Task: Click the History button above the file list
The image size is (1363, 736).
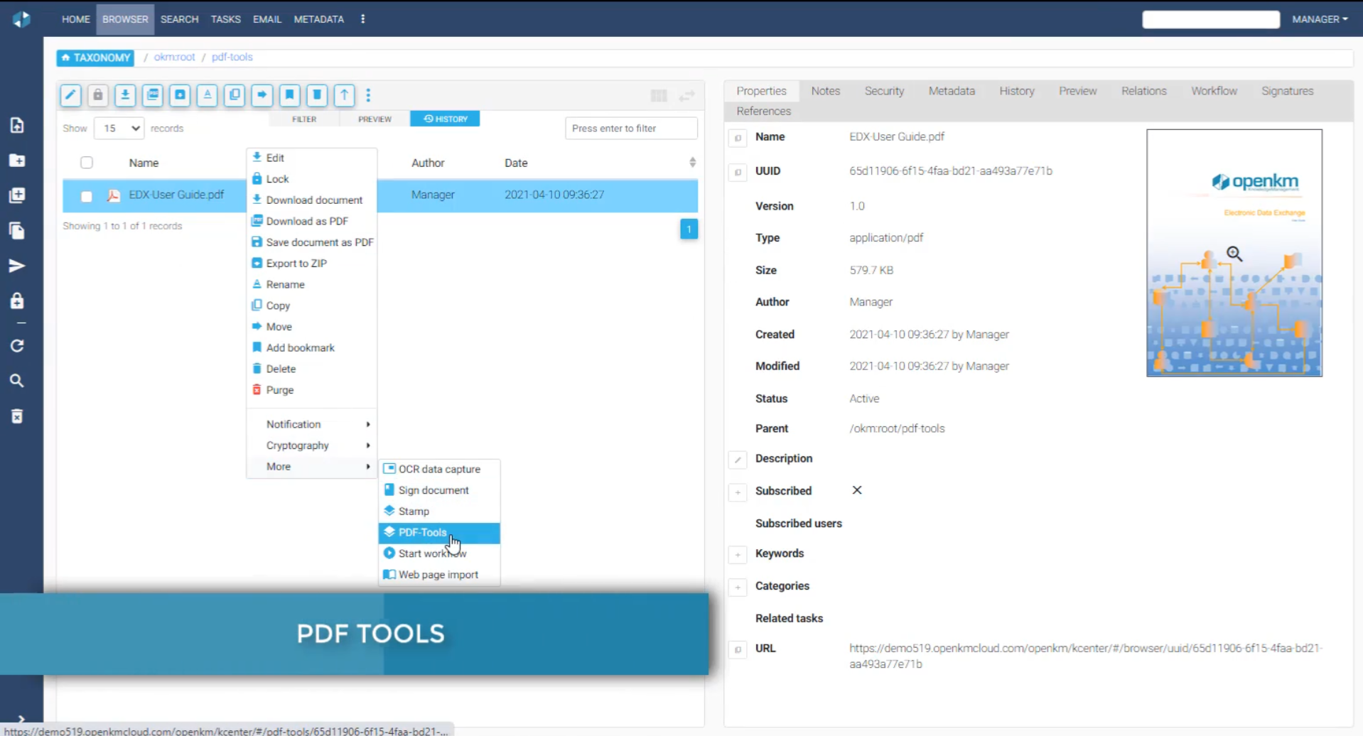Action: (445, 119)
